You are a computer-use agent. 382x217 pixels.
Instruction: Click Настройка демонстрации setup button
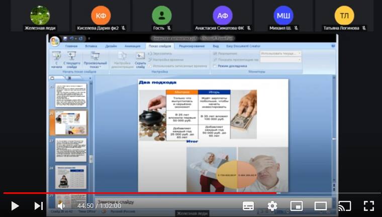pos(122,60)
